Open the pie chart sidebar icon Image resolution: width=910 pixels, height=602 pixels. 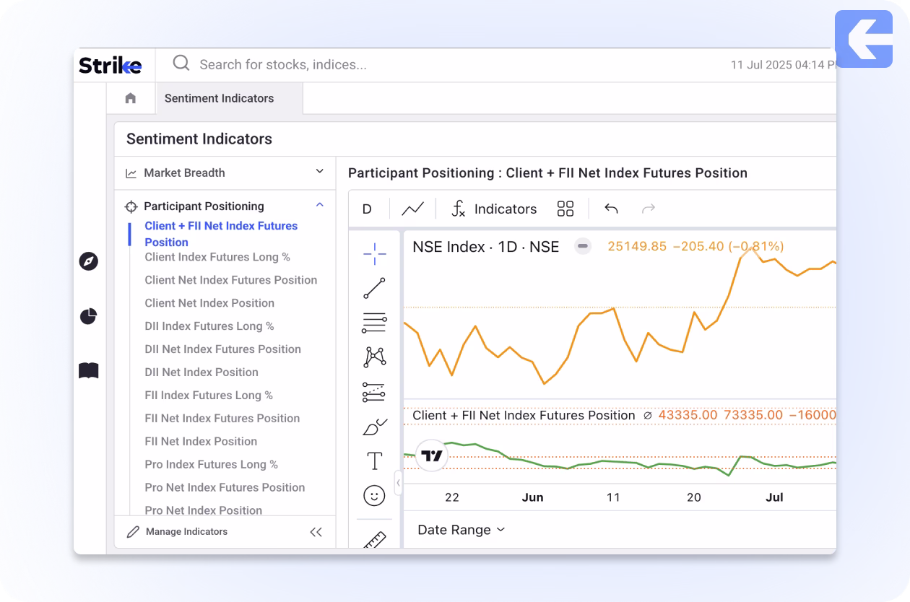(x=88, y=316)
